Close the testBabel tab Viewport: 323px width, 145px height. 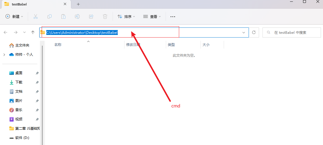(65, 4)
